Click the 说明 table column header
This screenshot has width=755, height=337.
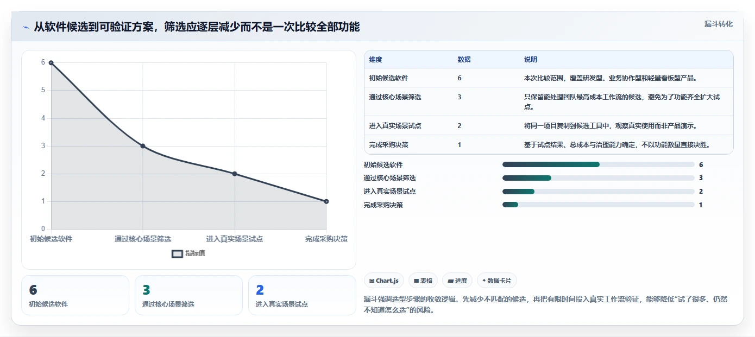(531, 60)
